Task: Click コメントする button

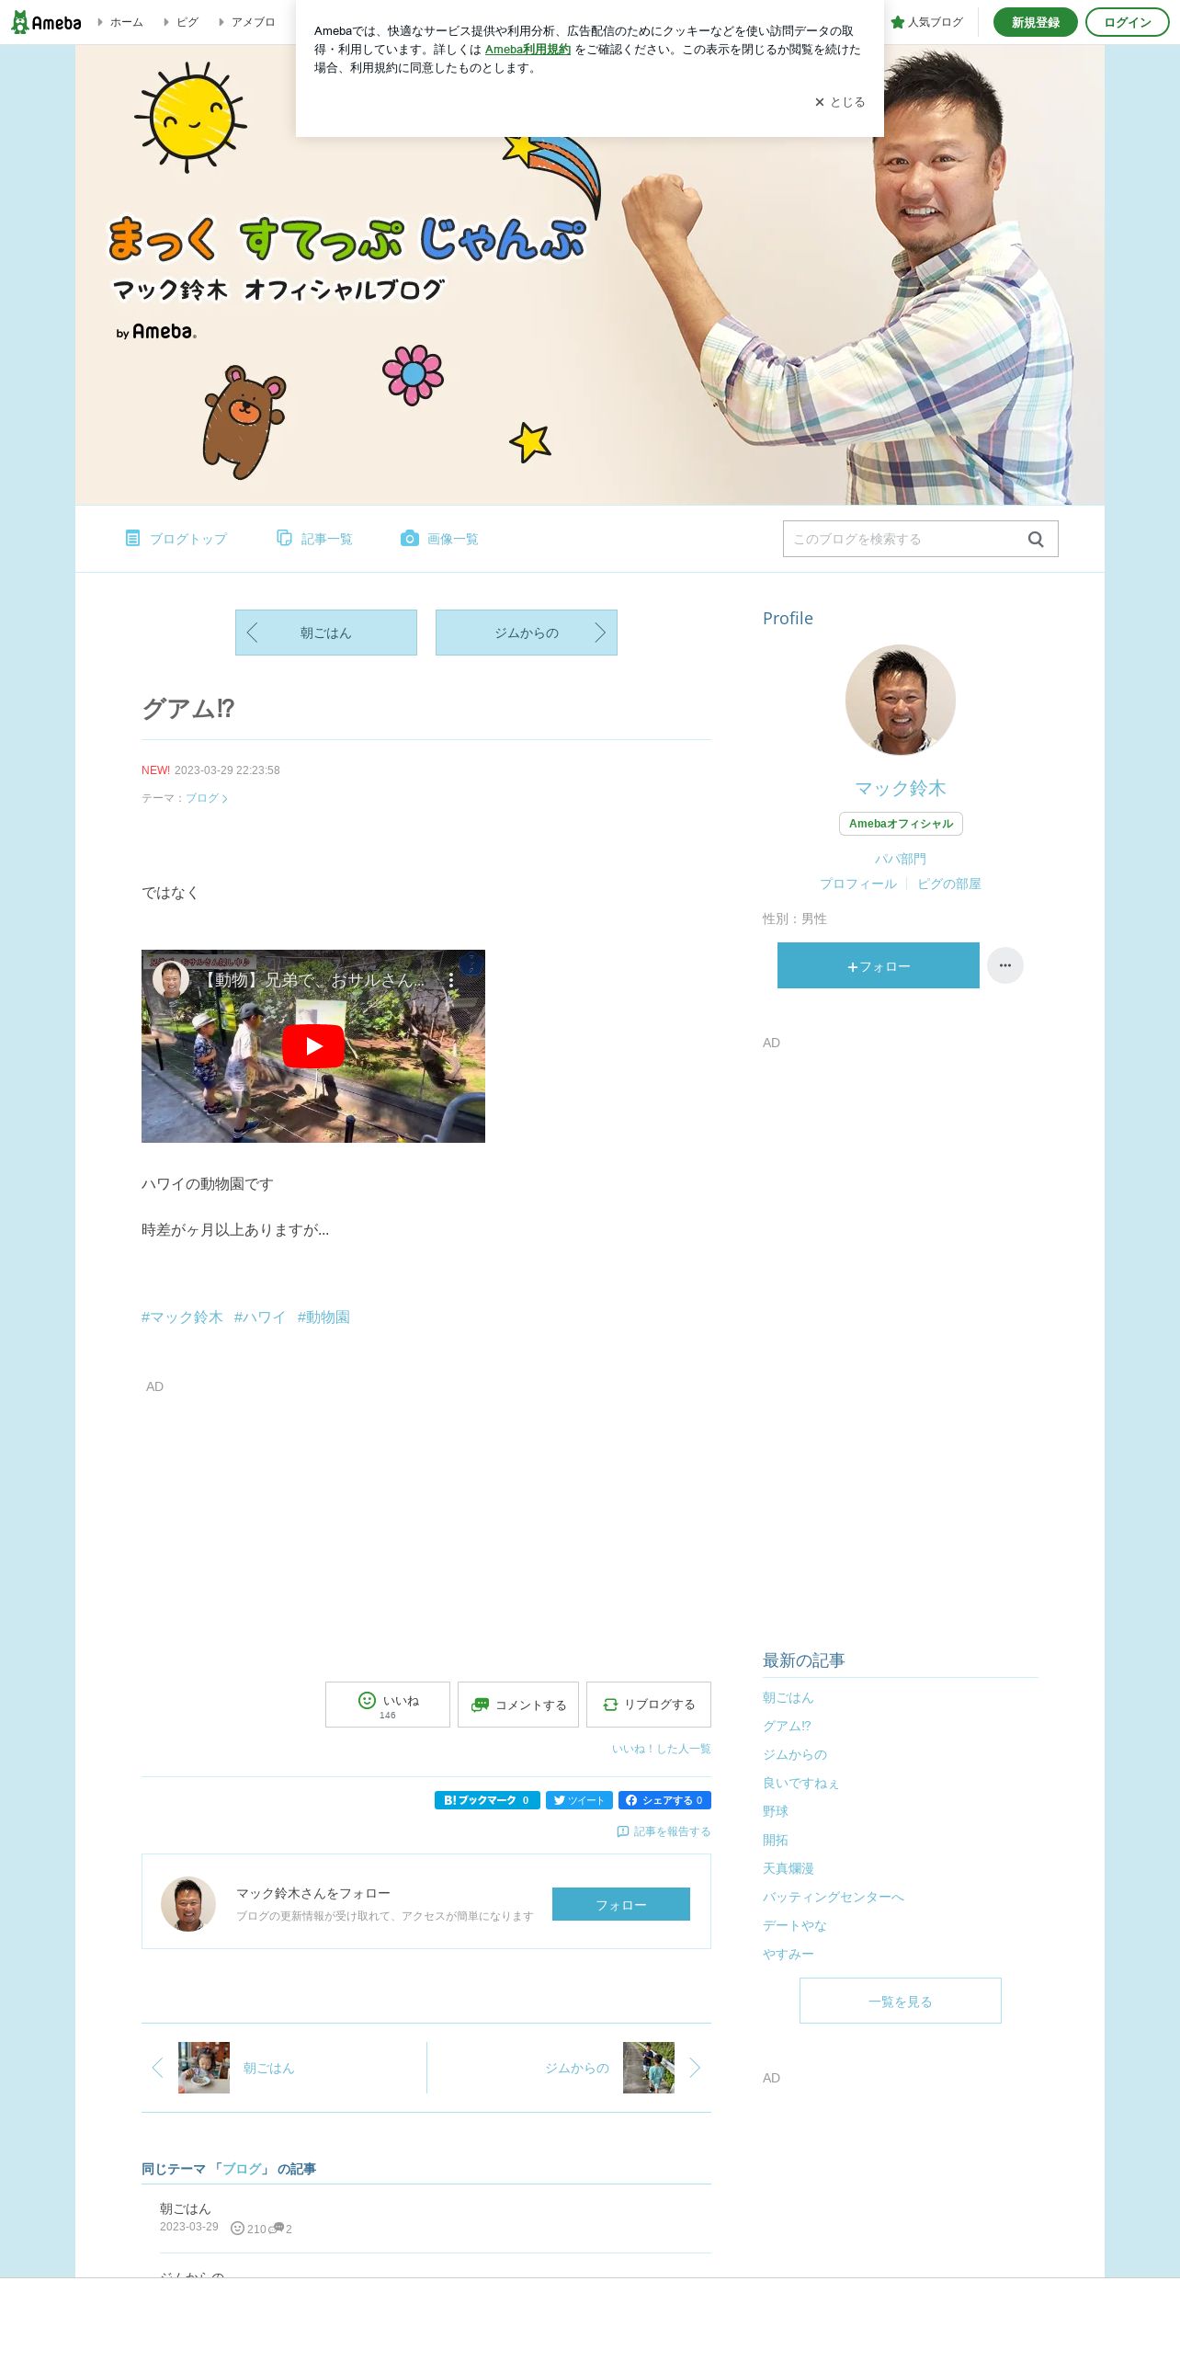Action: pyautogui.click(x=518, y=1705)
